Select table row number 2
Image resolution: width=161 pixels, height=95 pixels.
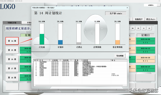point(80,63)
